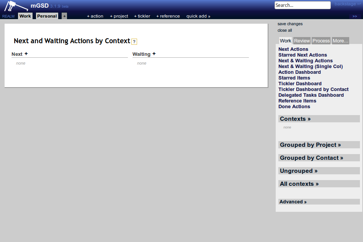
Task: Select the Process sidebar tab
Action: 321,41
